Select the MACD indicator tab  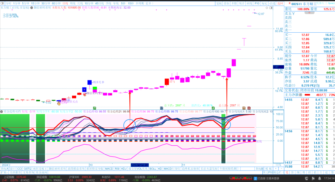pos(109,169)
